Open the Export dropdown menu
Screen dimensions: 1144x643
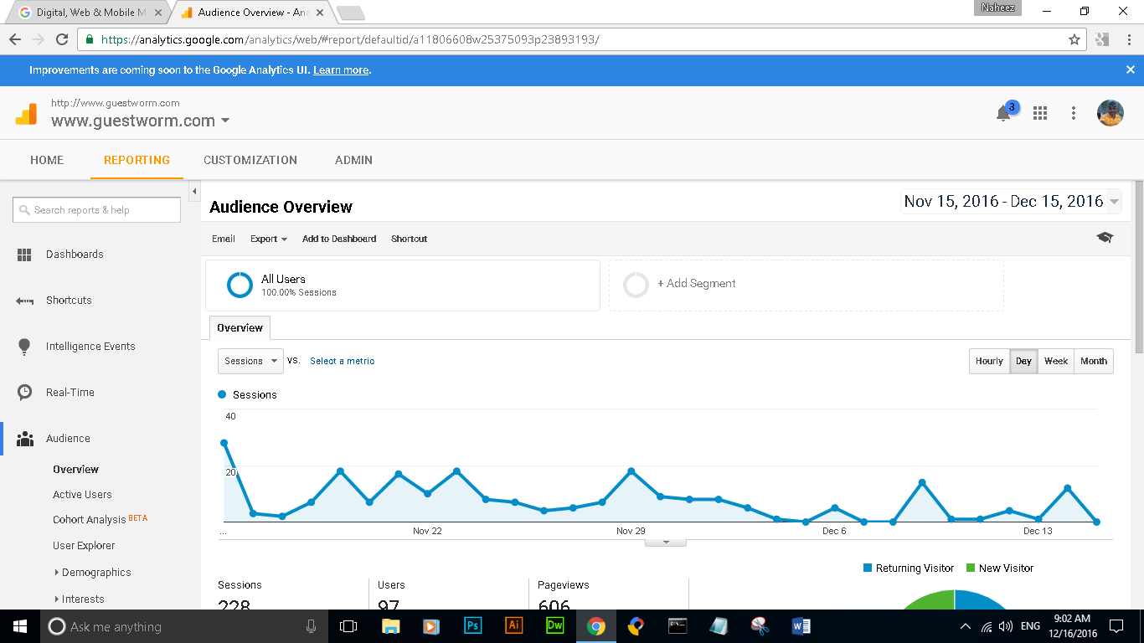[x=268, y=239]
